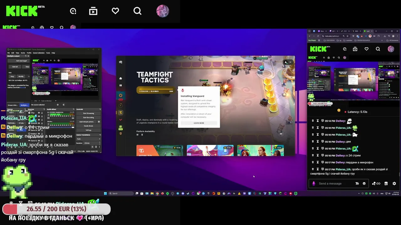Click username Dellwy in 'о 24 стрим' message
The image size is (401, 225).
point(340,156)
